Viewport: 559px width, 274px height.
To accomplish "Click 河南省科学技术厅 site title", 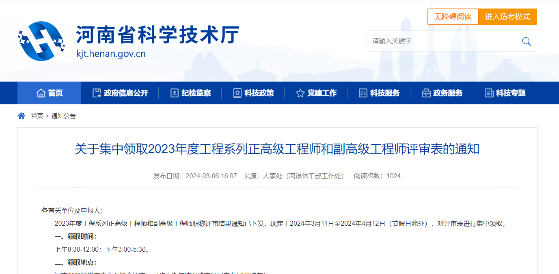I will click(158, 35).
